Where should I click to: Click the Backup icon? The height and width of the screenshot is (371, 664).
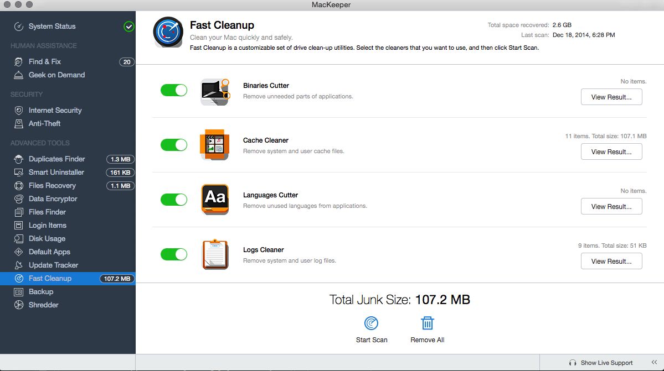coord(19,291)
